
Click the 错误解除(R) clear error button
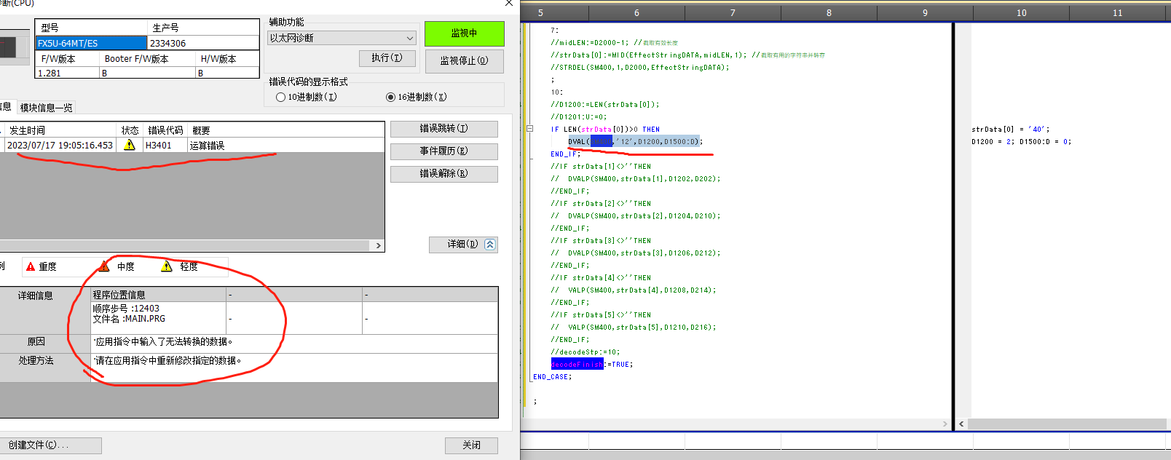(x=443, y=174)
